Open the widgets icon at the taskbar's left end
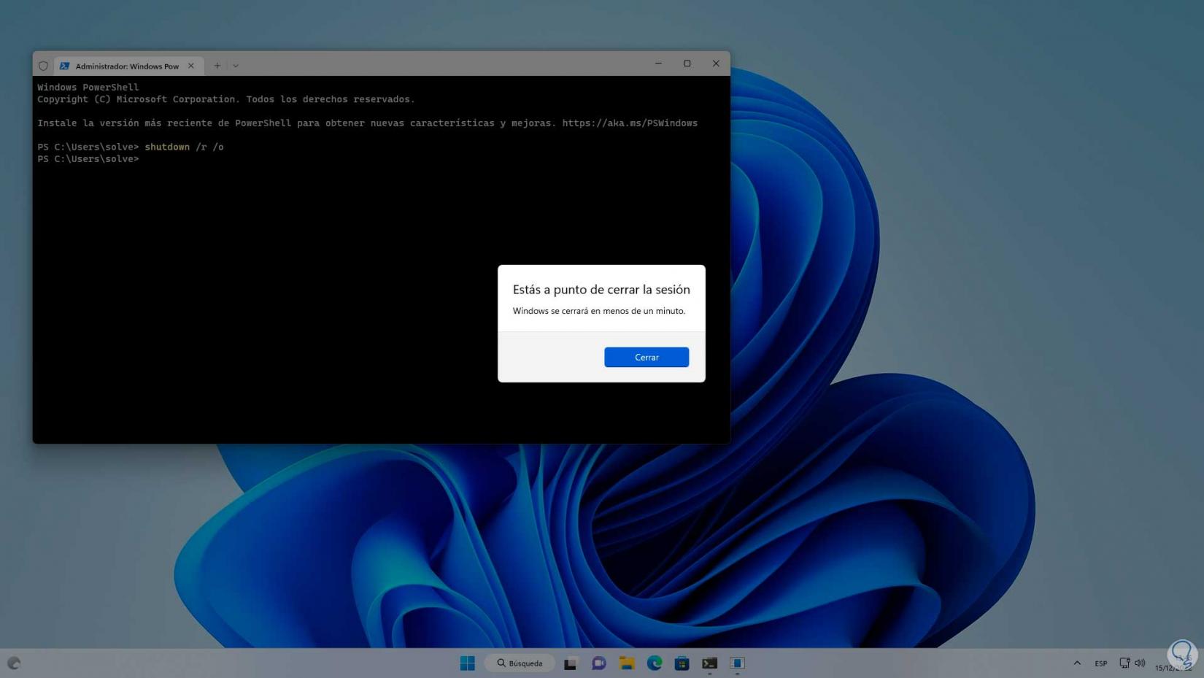Image resolution: width=1204 pixels, height=678 pixels. (x=14, y=663)
